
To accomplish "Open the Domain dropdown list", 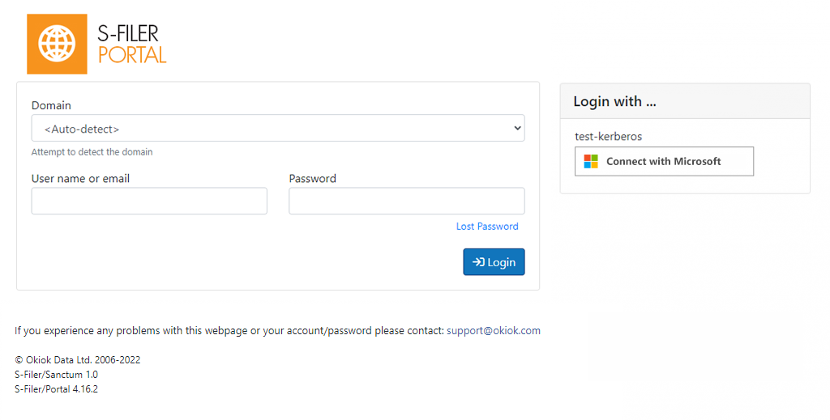I will point(278,129).
